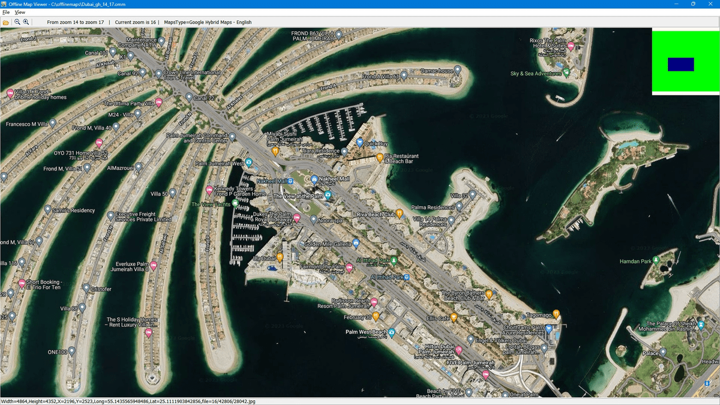Click the open map file folder icon
720x405 pixels.
[6, 22]
